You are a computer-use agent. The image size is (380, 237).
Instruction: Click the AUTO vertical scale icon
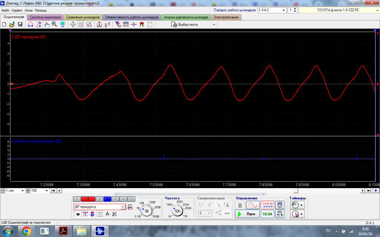(99, 24)
